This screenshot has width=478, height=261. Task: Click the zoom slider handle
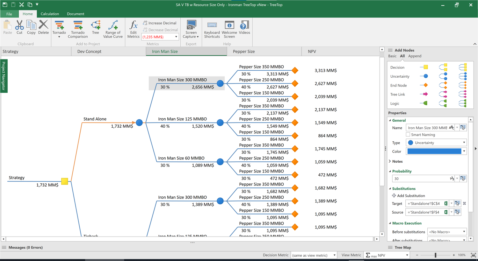pos(435,255)
